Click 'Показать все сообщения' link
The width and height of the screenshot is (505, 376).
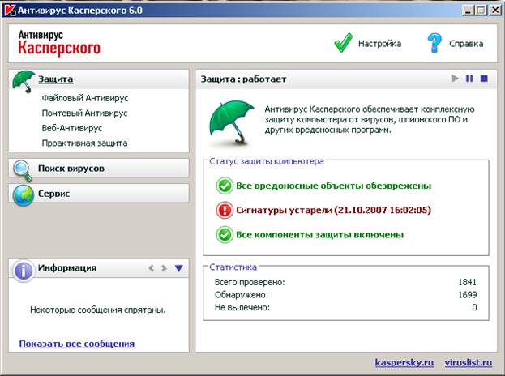click(x=77, y=344)
